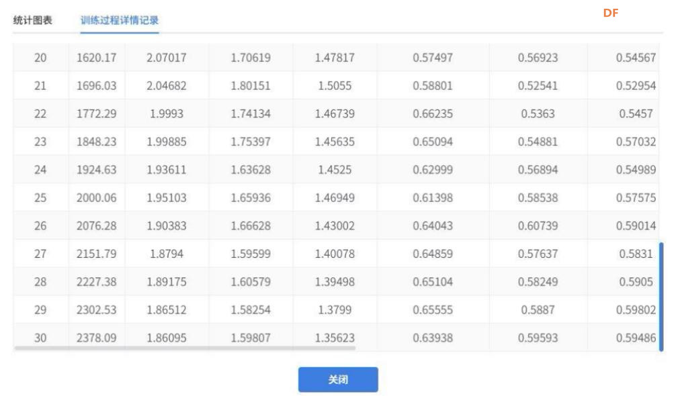The image size is (676, 396).
Task: Select epoch cell 30
Action: coord(40,338)
